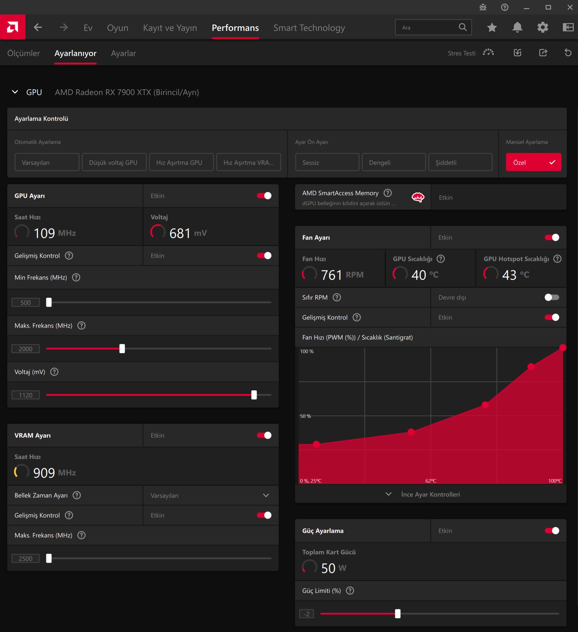Click the Güç Limiti -2 value box
Viewport: 578px width, 632px height.
point(307,614)
